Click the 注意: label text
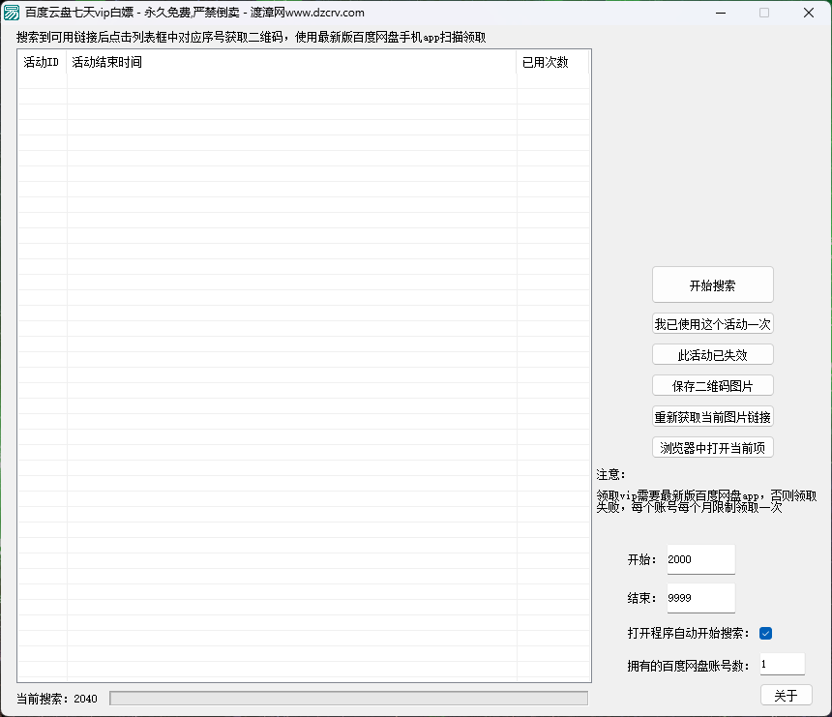Screen dimensions: 832x717 (610, 474)
